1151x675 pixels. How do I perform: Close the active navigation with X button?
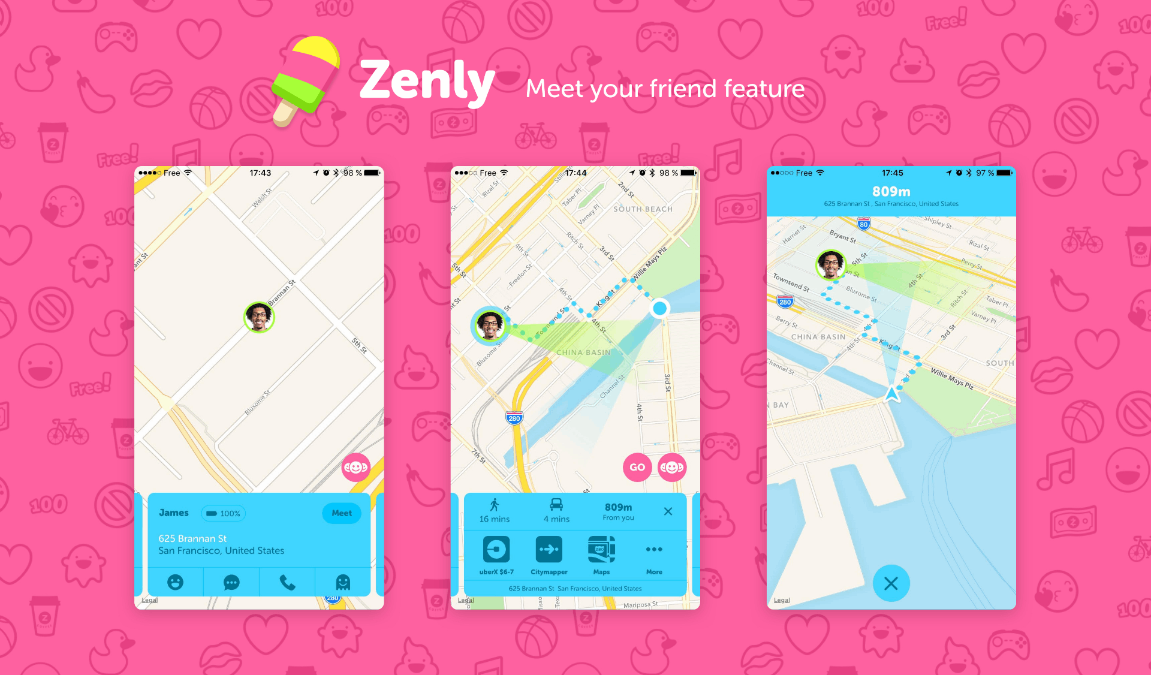tap(891, 583)
